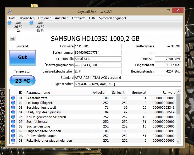
Task: Click the Grenzwert column header
Action: click(138, 92)
